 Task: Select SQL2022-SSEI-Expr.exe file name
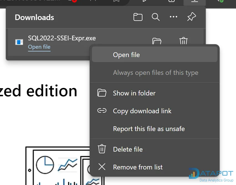[x=62, y=38]
